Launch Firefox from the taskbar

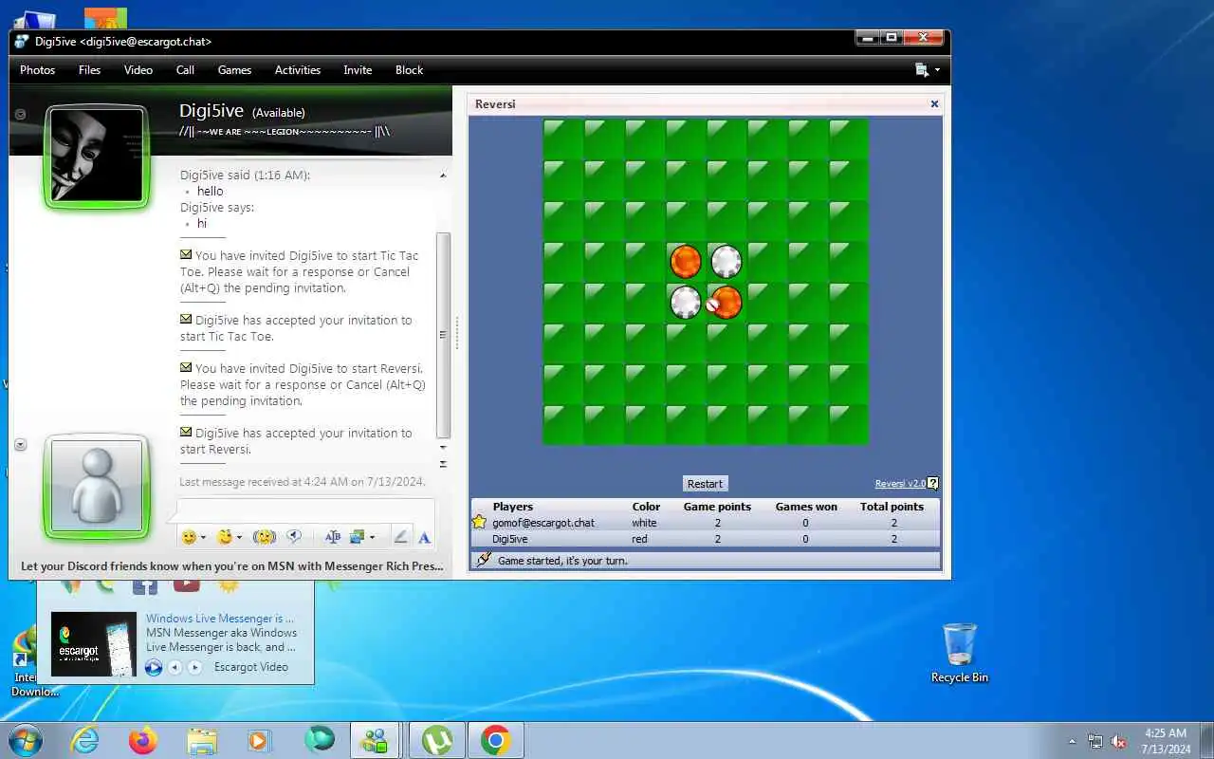tap(143, 740)
